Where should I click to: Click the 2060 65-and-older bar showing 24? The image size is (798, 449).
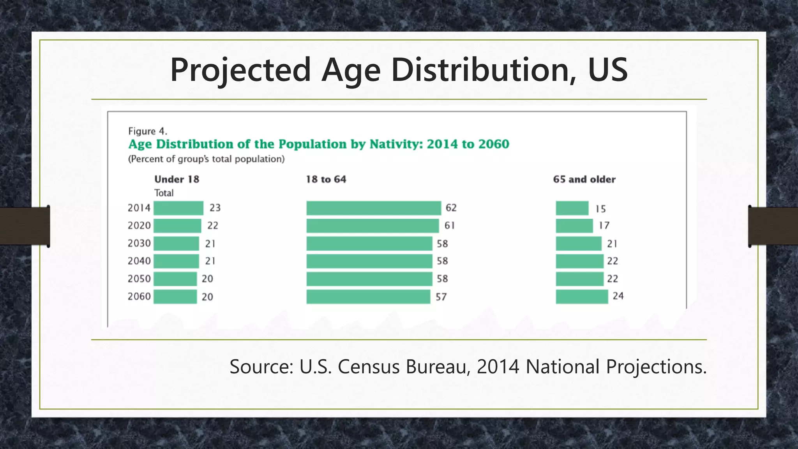(581, 297)
